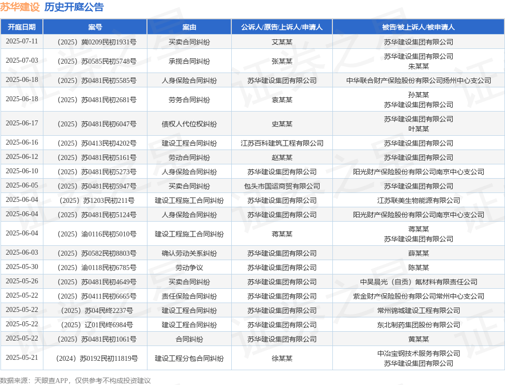Click defendant 陈某某

pyautogui.click(x=418, y=268)
